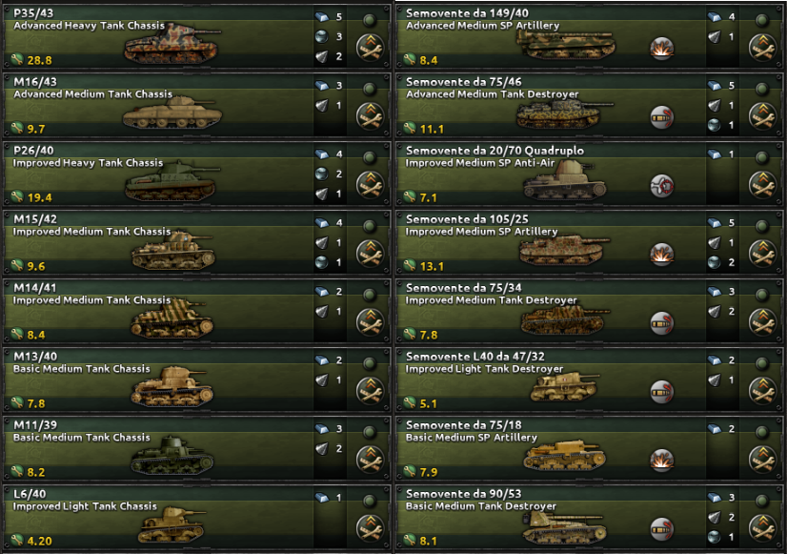Screen dimensions: 787x554
Task: Click the anti-air icon on Semovente da 20/70 Quadruplo
Action: pos(662,186)
